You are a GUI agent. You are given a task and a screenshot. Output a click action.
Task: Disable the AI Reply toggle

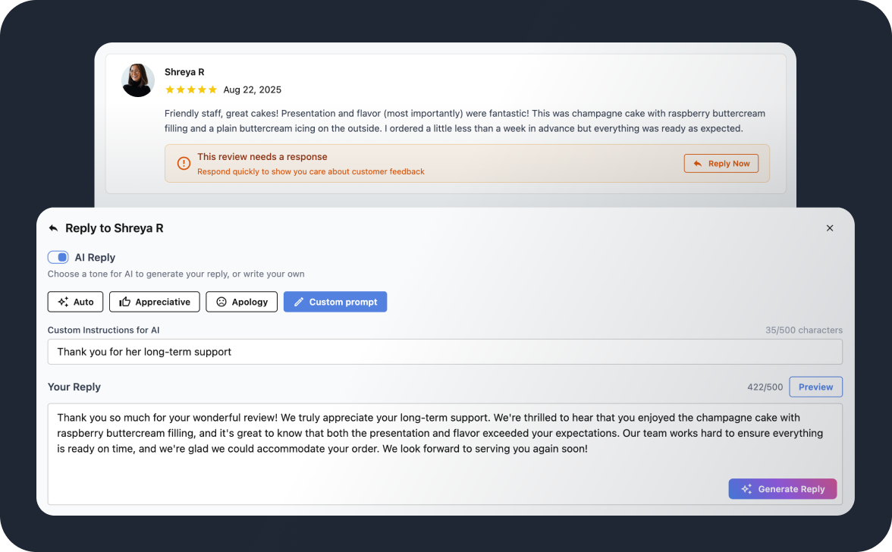point(58,257)
